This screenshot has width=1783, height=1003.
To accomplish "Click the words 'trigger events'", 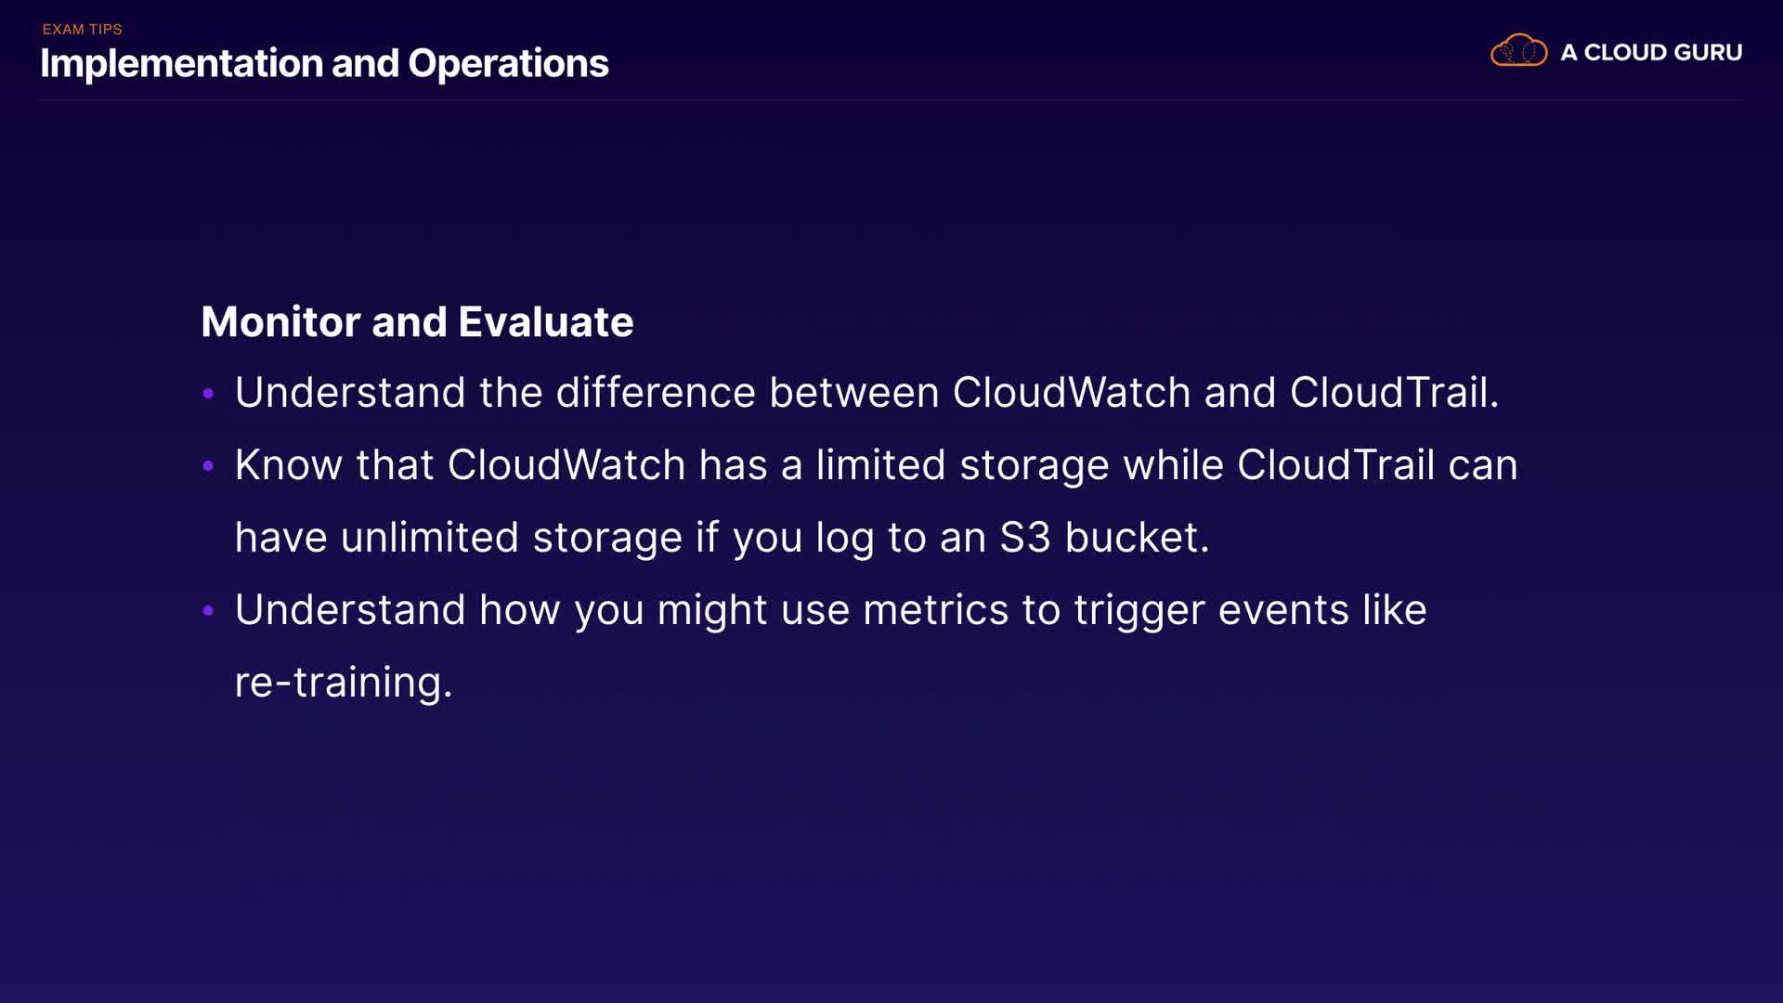I will [1211, 610].
